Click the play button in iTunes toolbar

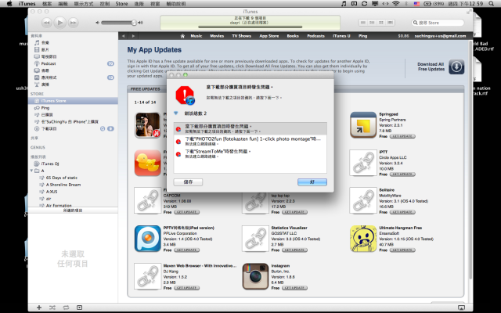[x=59, y=23]
